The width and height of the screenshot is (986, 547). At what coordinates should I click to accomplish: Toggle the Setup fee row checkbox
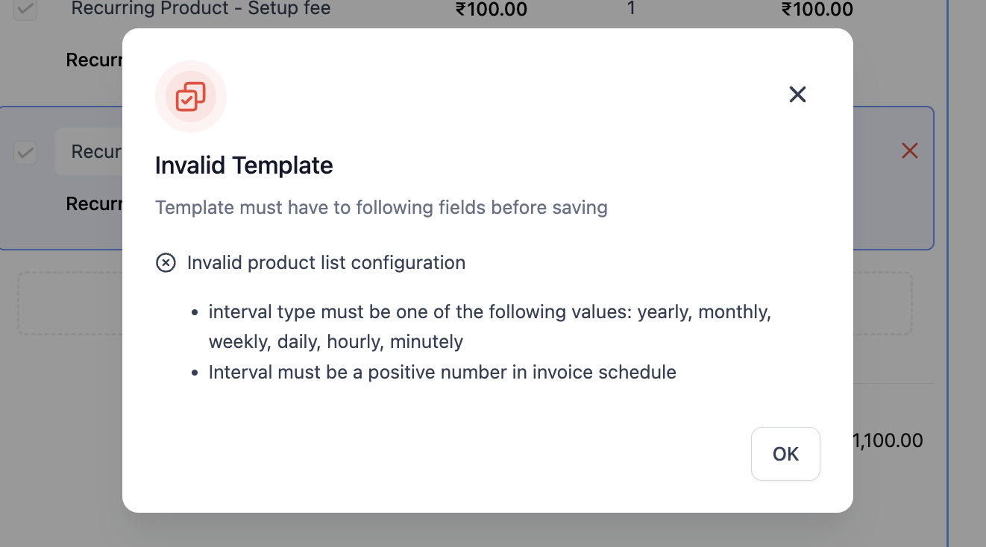click(25, 10)
